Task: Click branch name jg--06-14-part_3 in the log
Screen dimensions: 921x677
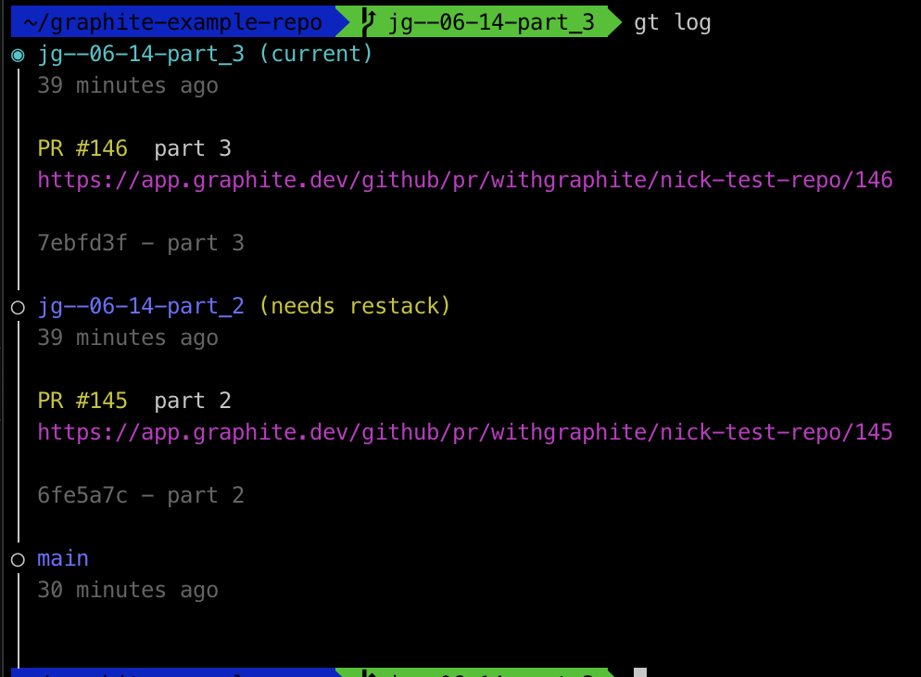Action: 141,54
